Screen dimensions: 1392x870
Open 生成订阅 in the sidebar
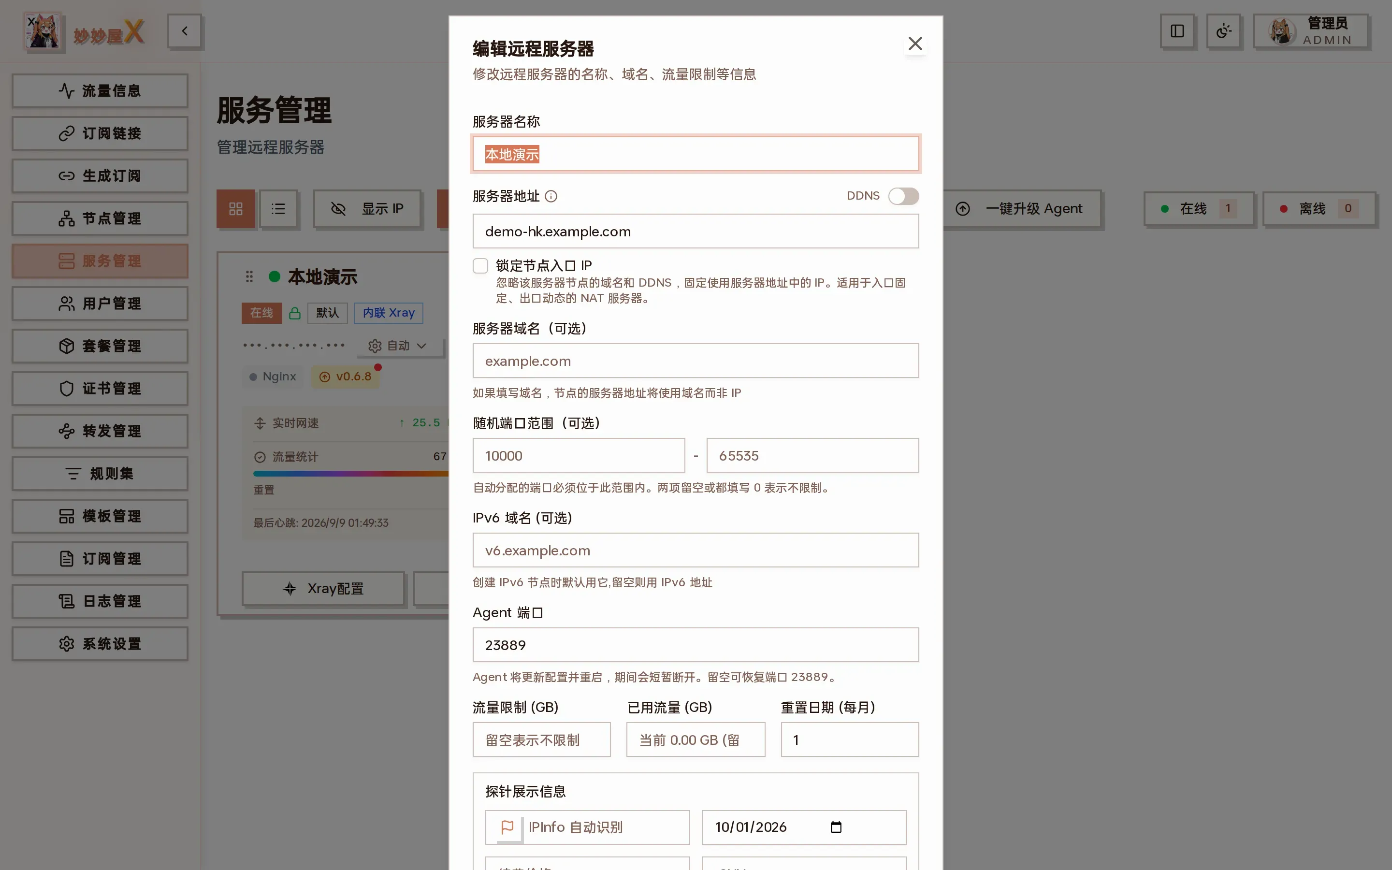(x=100, y=176)
